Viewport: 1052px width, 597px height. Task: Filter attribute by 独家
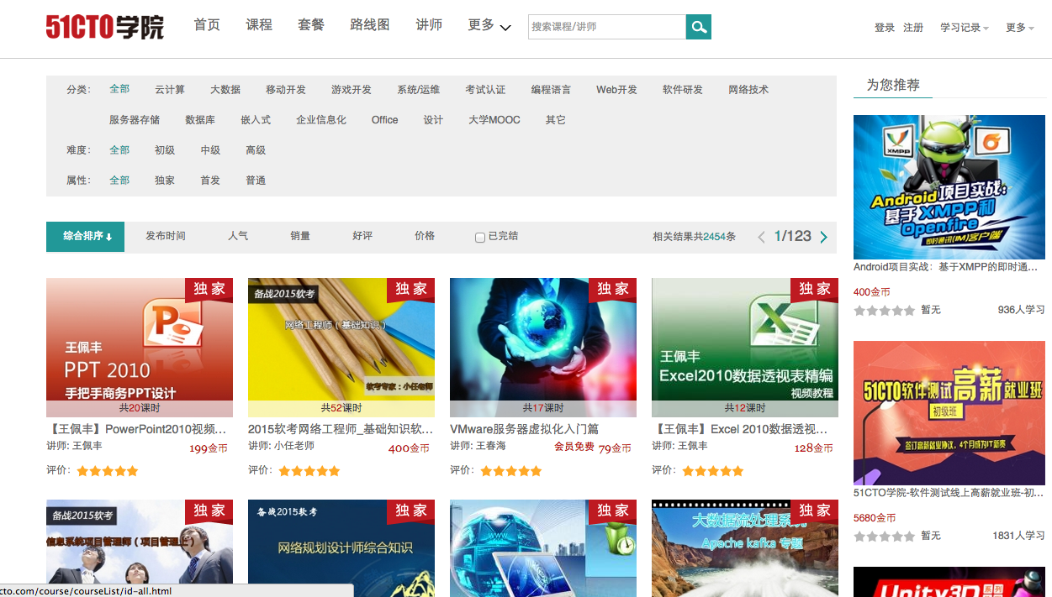click(165, 181)
